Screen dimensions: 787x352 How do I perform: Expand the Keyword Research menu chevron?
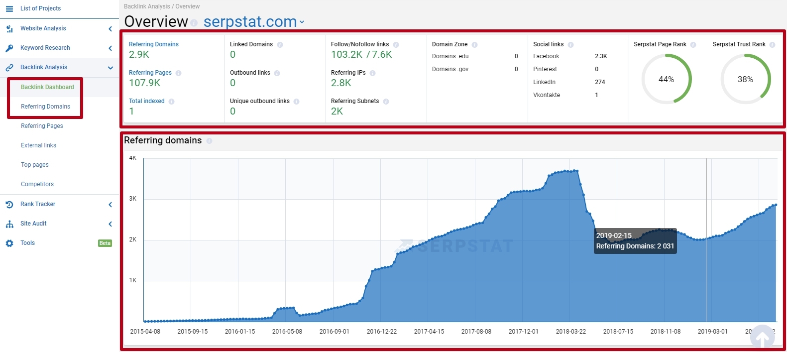point(110,48)
